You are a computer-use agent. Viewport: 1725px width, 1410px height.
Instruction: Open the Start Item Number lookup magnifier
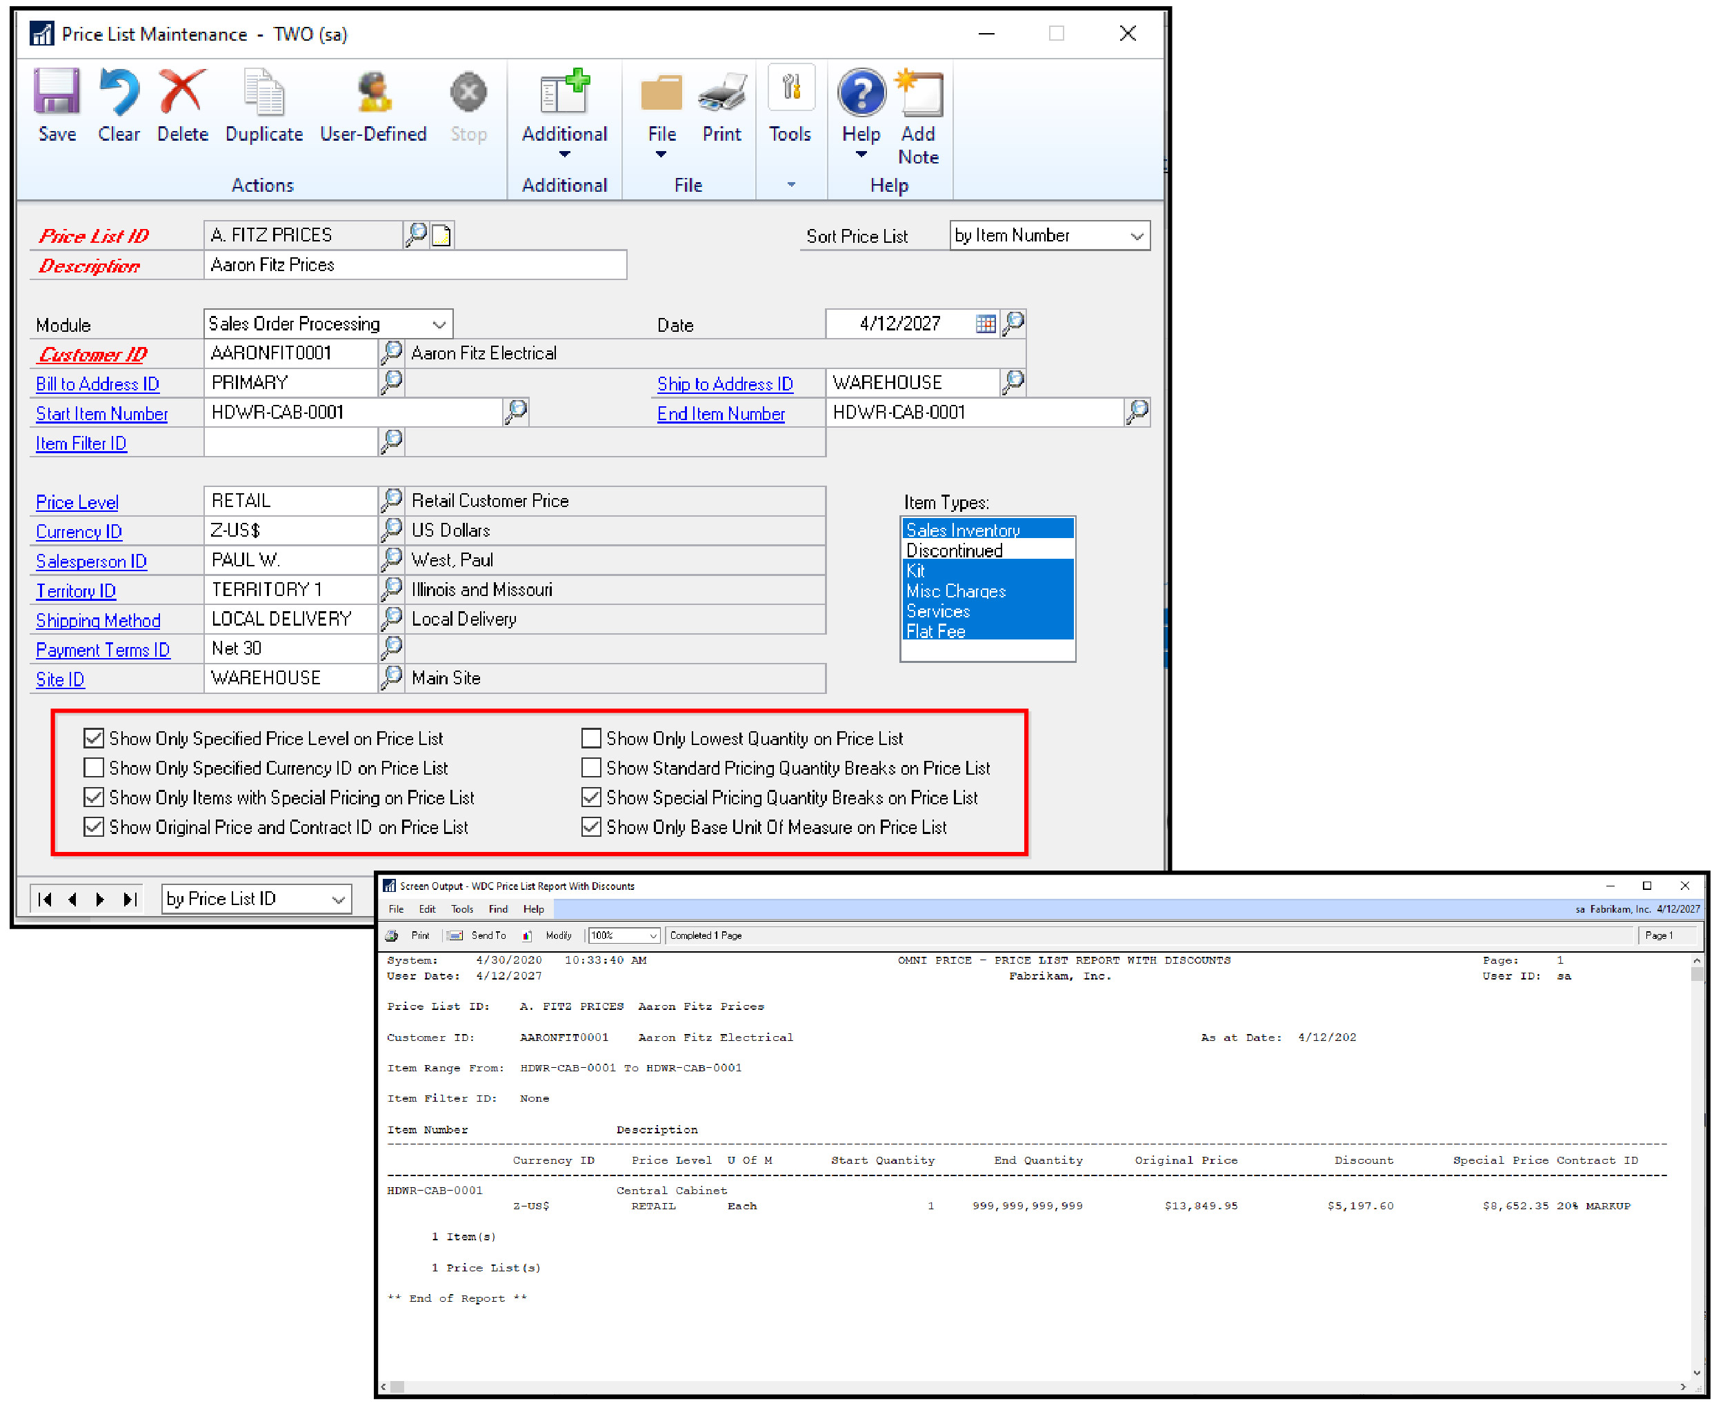coord(516,412)
